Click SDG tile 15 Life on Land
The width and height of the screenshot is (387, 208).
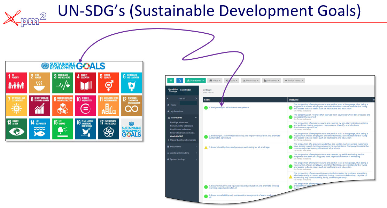point(63,129)
